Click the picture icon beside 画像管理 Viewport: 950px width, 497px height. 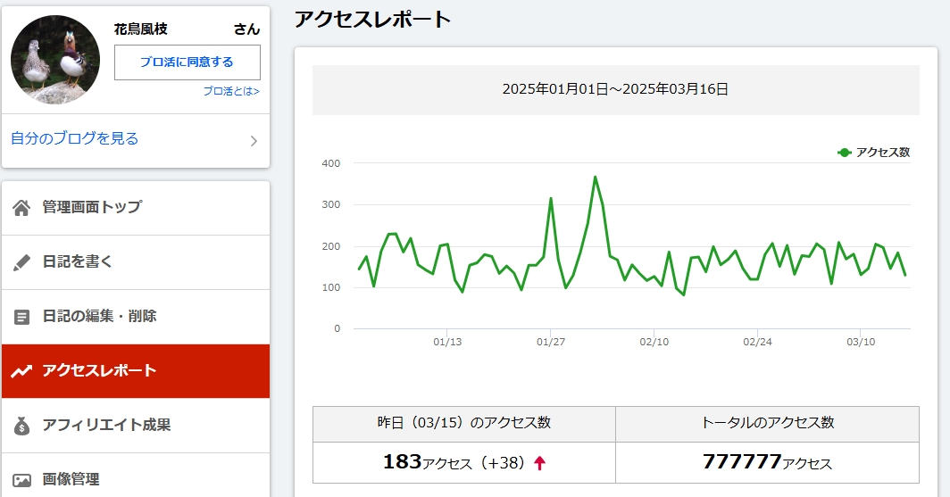click(x=22, y=480)
